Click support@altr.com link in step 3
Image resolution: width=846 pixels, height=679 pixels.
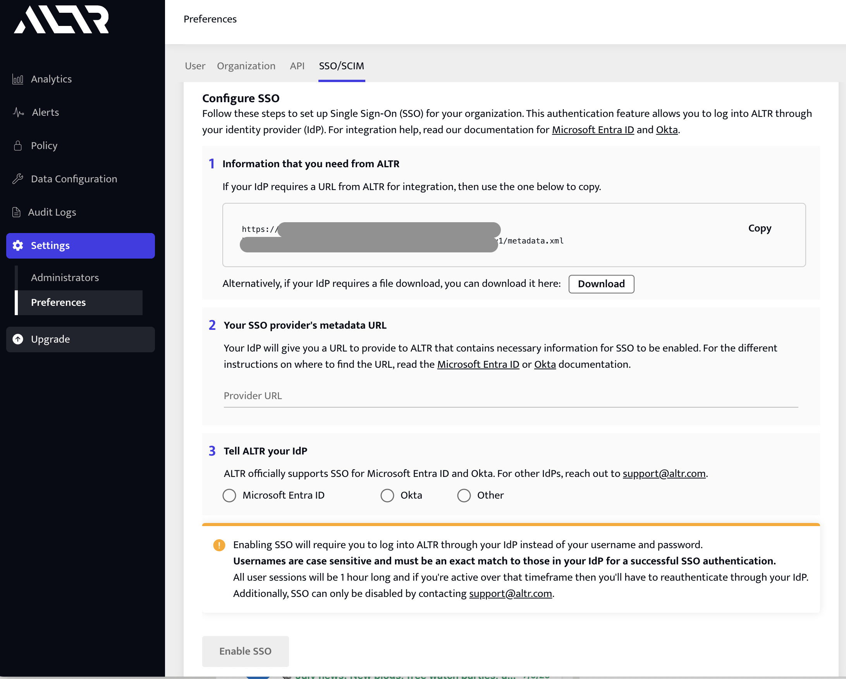click(664, 473)
